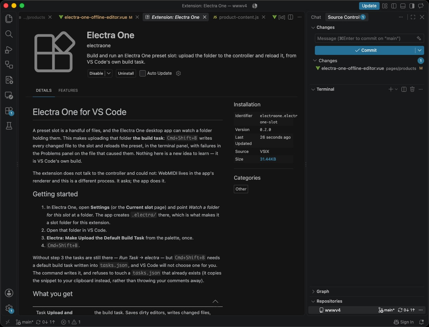The image size is (429, 327).
Task: Toggle the bottom panel icon in title bar
Action: coord(403,6)
